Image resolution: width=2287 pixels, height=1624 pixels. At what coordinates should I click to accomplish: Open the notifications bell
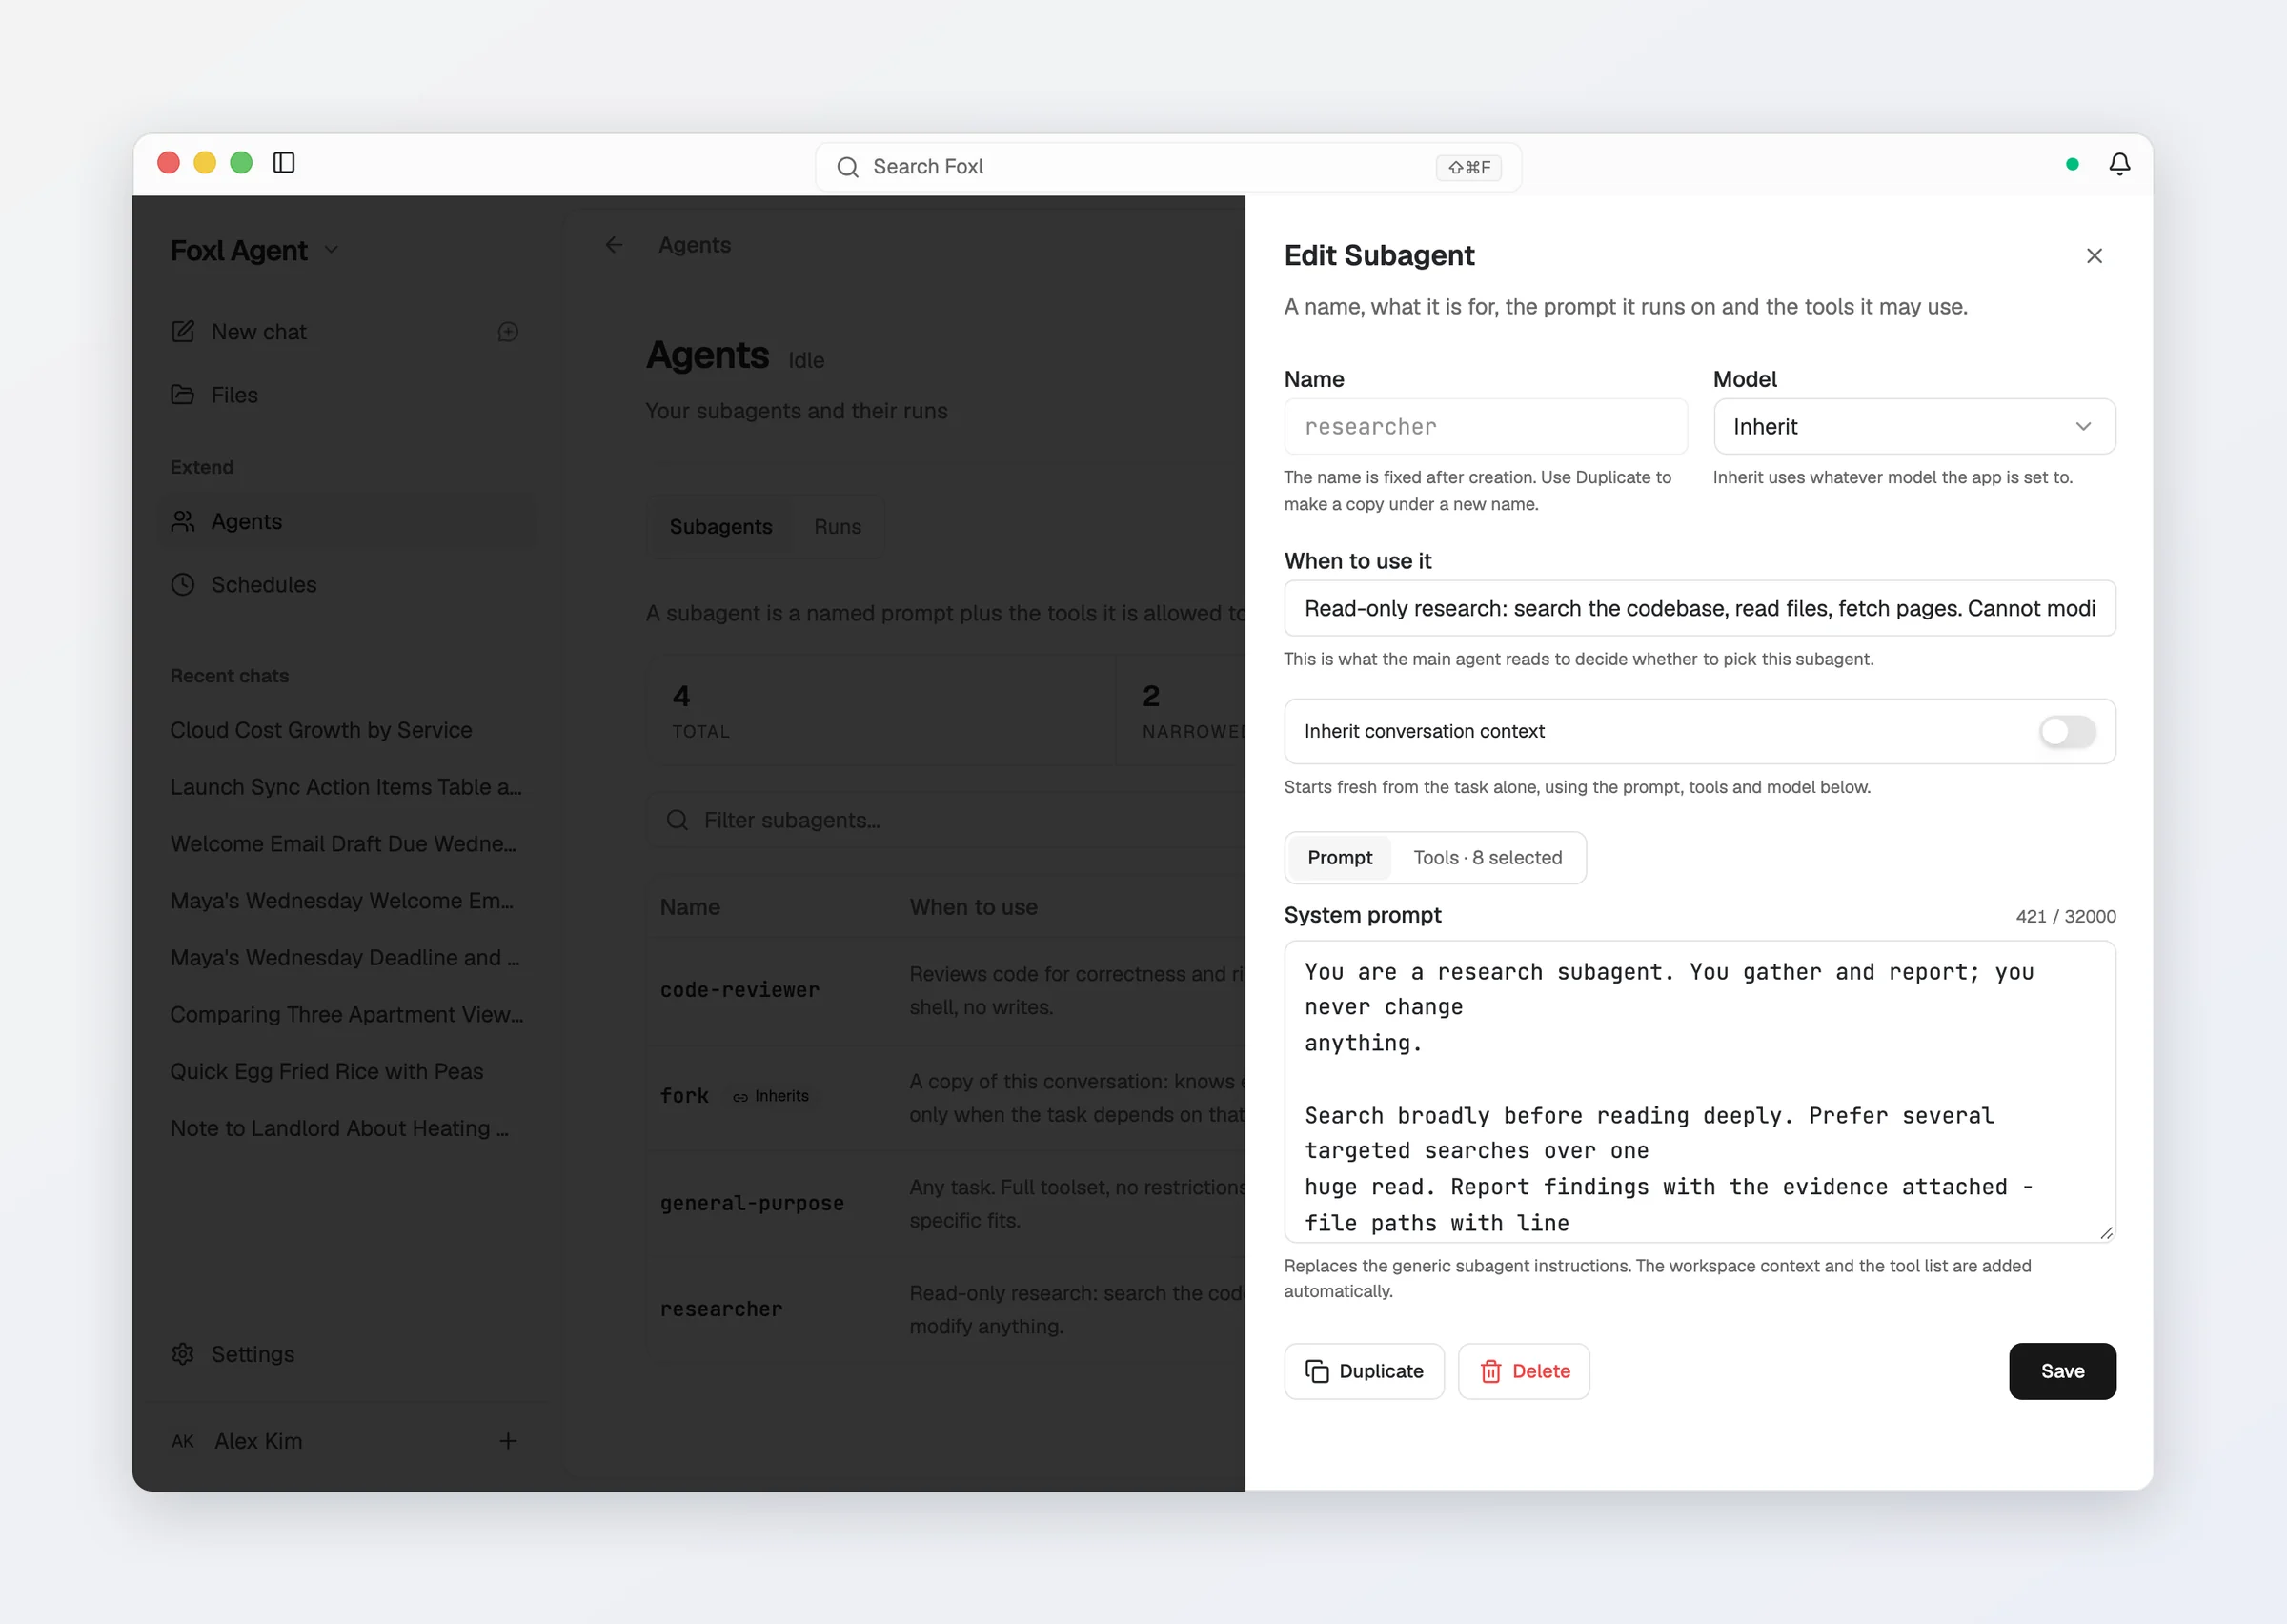pyautogui.click(x=2119, y=164)
